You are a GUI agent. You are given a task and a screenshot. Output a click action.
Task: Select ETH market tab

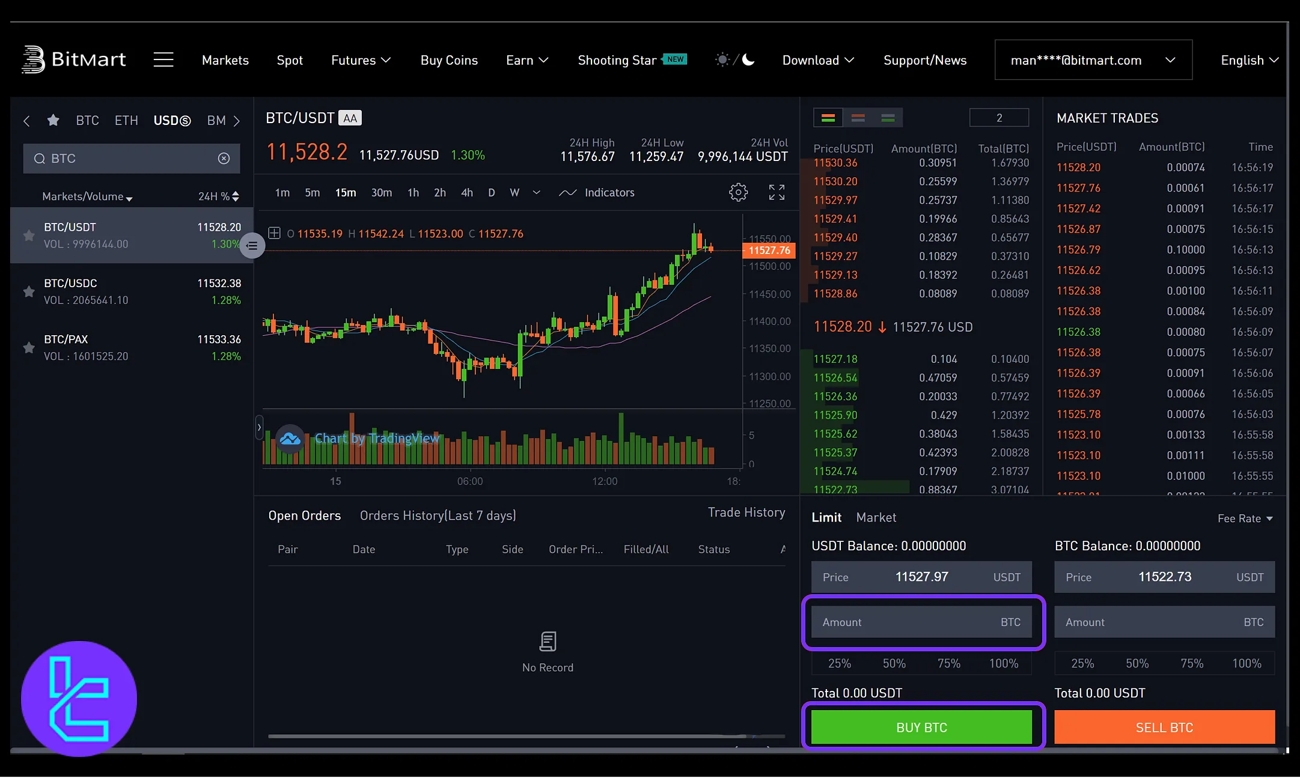pos(126,121)
